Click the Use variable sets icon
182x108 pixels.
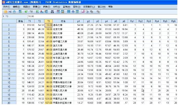click(x=87, y=12)
